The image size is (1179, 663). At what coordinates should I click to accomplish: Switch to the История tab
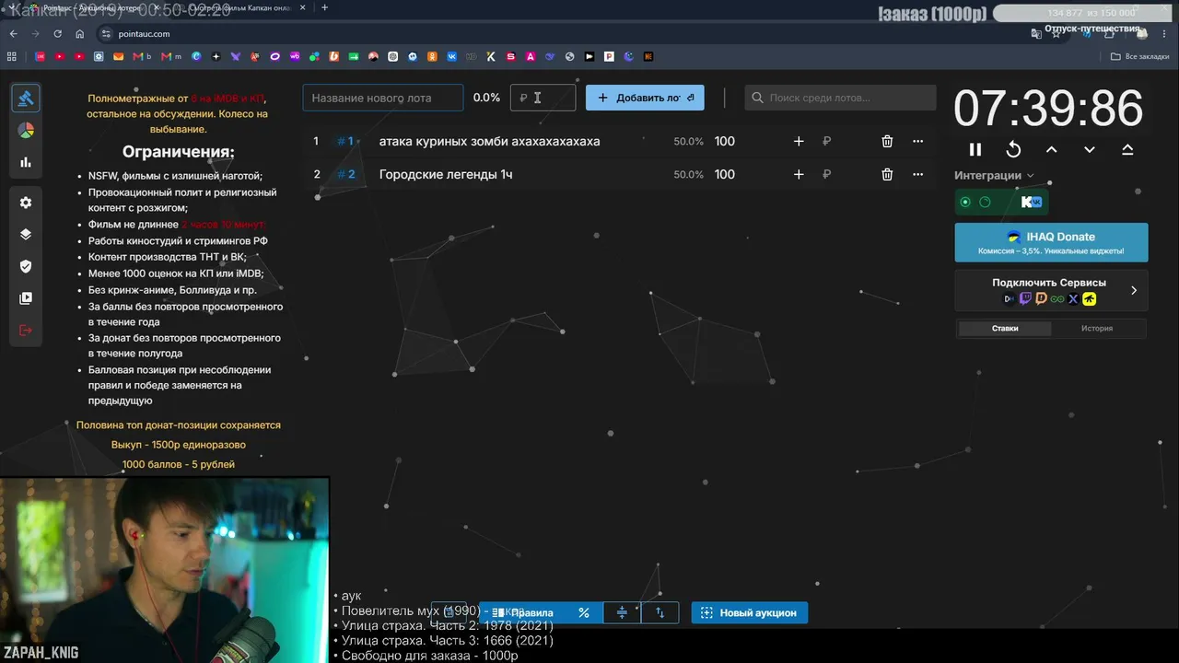[x=1097, y=328]
